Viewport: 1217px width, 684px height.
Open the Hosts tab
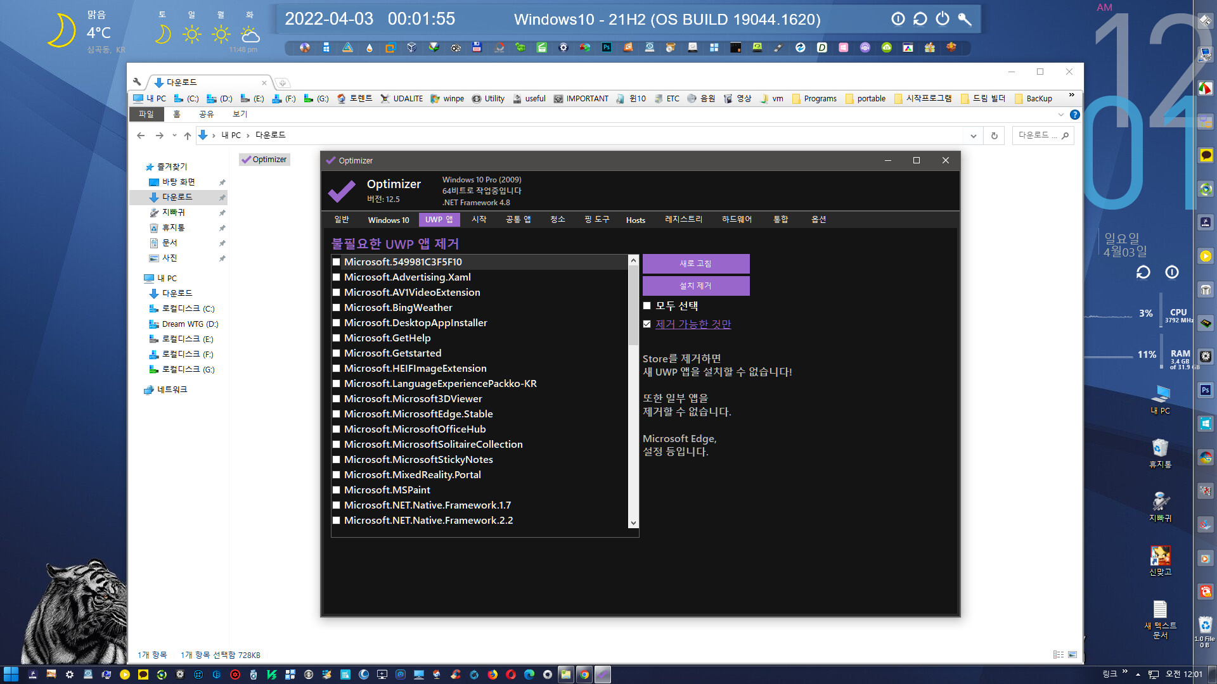[x=636, y=220]
